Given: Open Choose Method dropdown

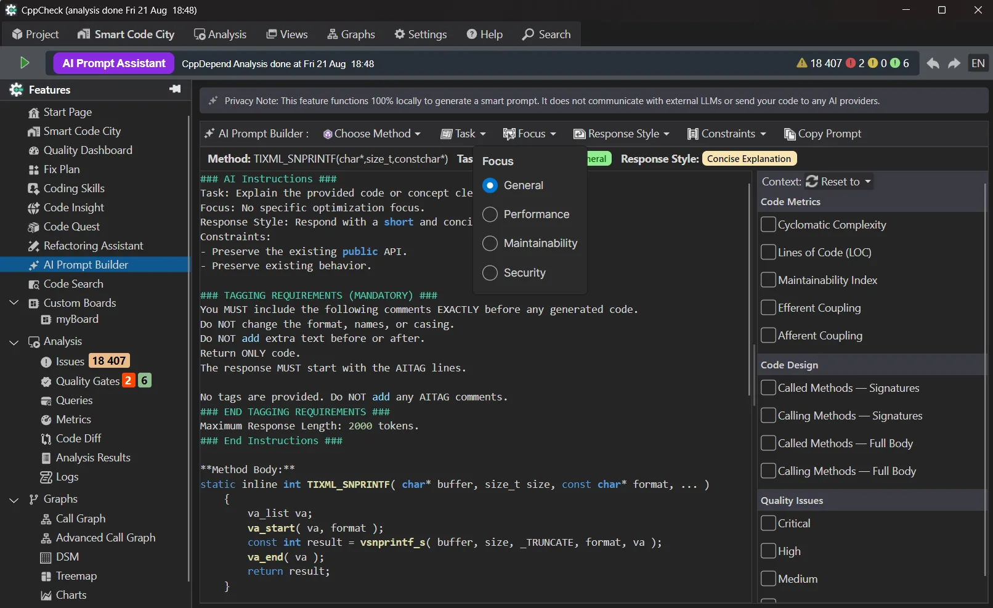Looking at the screenshot, I should click(x=372, y=134).
